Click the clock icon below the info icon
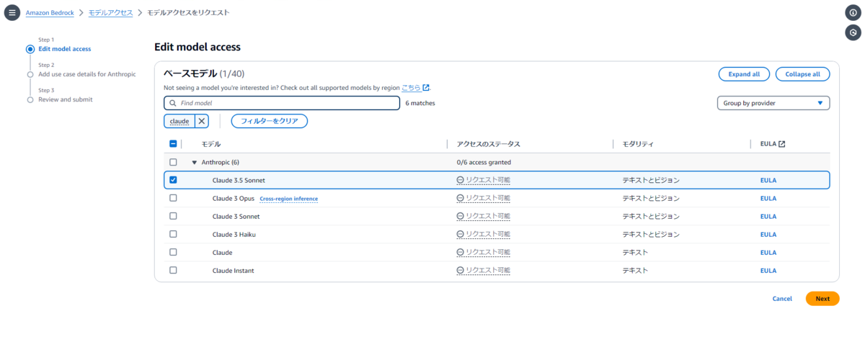This screenshot has width=865, height=360. tap(853, 32)
